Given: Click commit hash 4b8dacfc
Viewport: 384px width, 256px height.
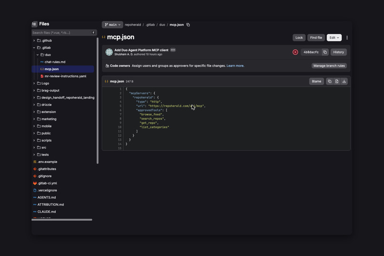Looking at the screenshot, I should click(311, 52).
